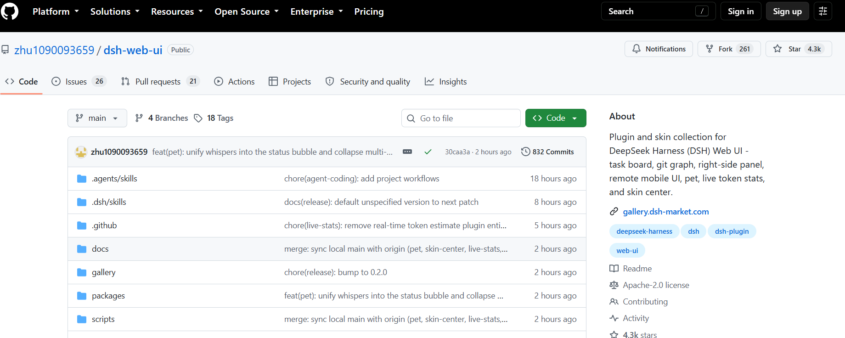The width and height of the screenshot is (845, 338).
Task: Click the history clock icon by 832 Commits
Action: pos(525,152)
